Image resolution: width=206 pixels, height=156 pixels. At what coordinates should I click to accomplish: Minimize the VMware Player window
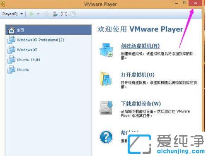[177, 3]
